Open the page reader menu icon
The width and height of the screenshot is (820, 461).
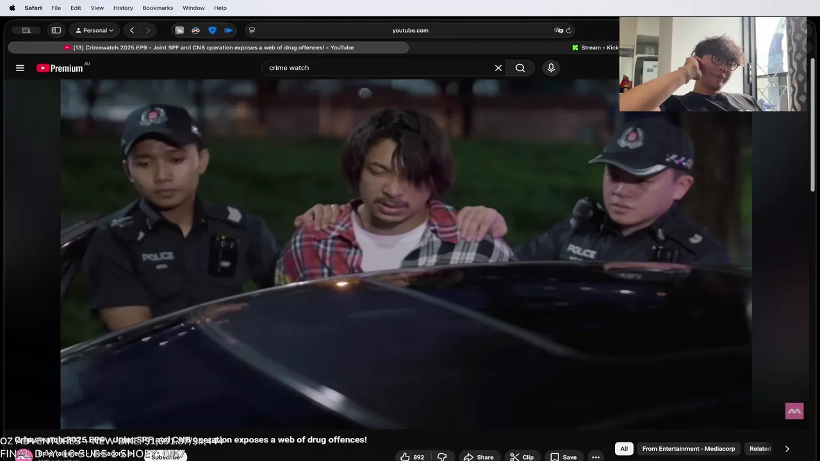(x=252, y=30)
